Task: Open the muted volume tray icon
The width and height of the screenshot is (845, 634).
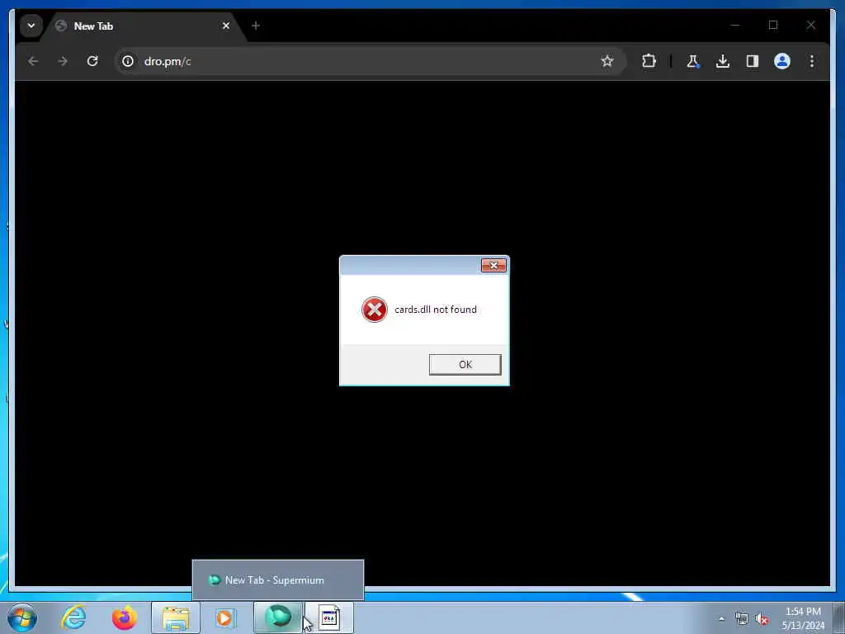Action: pyautogui.click(x=762, y=619)
